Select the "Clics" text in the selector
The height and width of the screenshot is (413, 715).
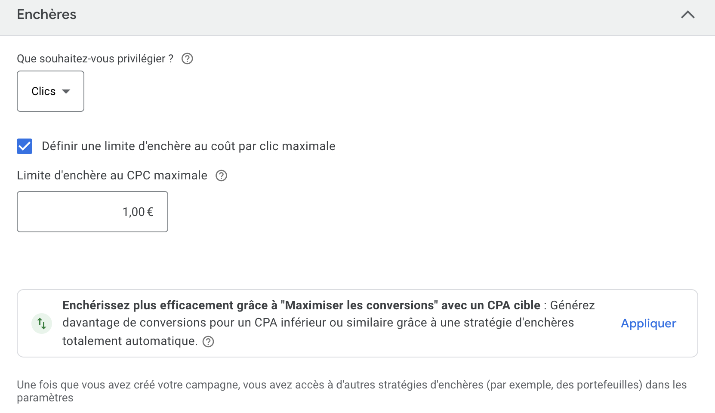point(43,91)
